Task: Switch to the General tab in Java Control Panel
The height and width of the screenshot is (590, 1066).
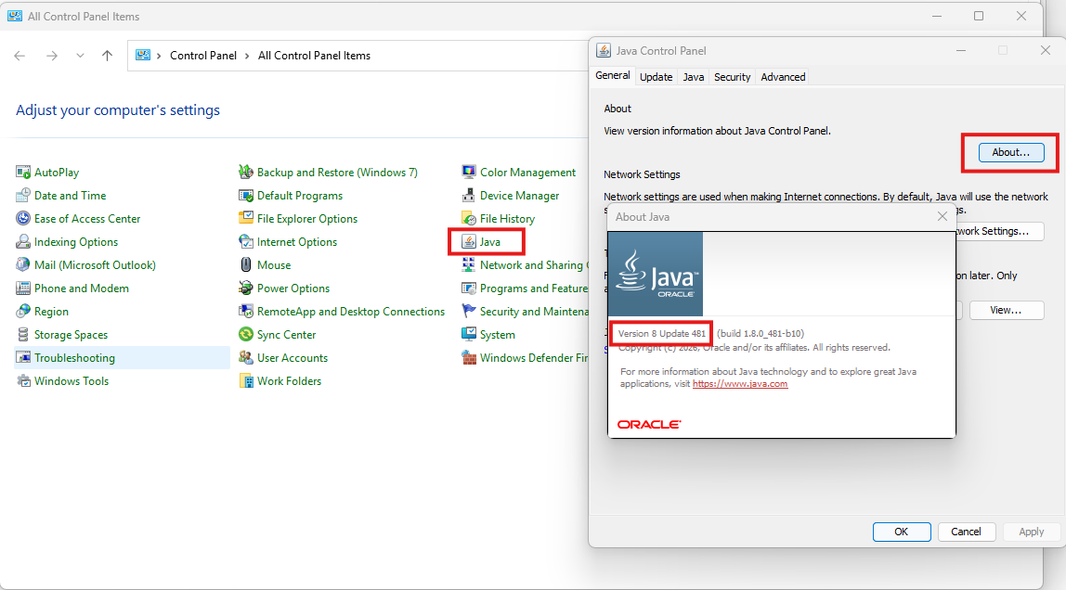Action: (x=613, y=76)
